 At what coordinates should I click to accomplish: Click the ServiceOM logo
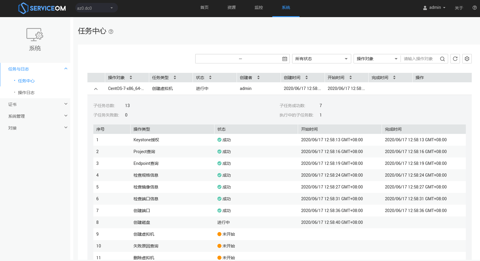pyautogui.click(x=42, y=8)
